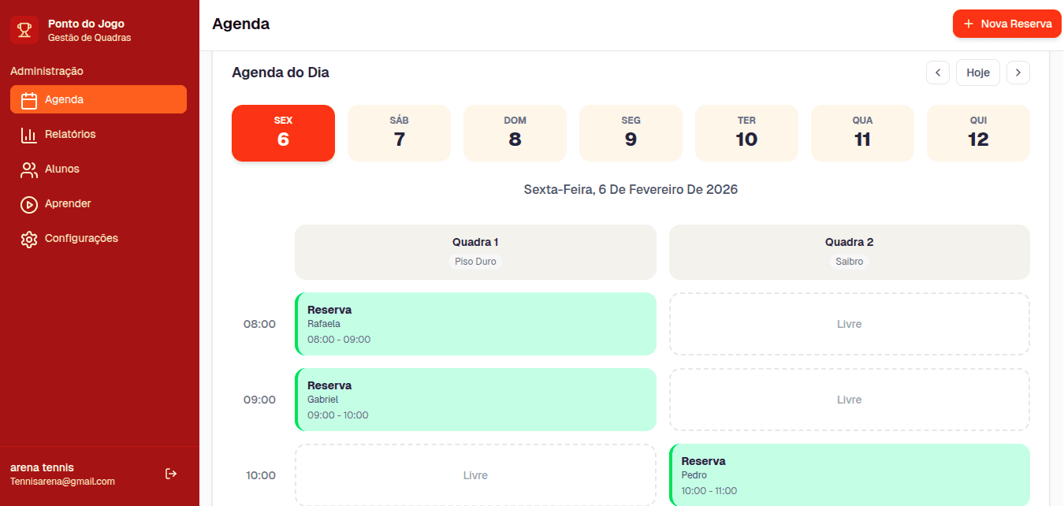Screen dimensions: 1064x506
Task: Select the Quadra 2 Saibro header
Action: click(x=849, y=251)
